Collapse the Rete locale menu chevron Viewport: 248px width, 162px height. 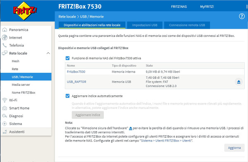(x=48, y=53)
